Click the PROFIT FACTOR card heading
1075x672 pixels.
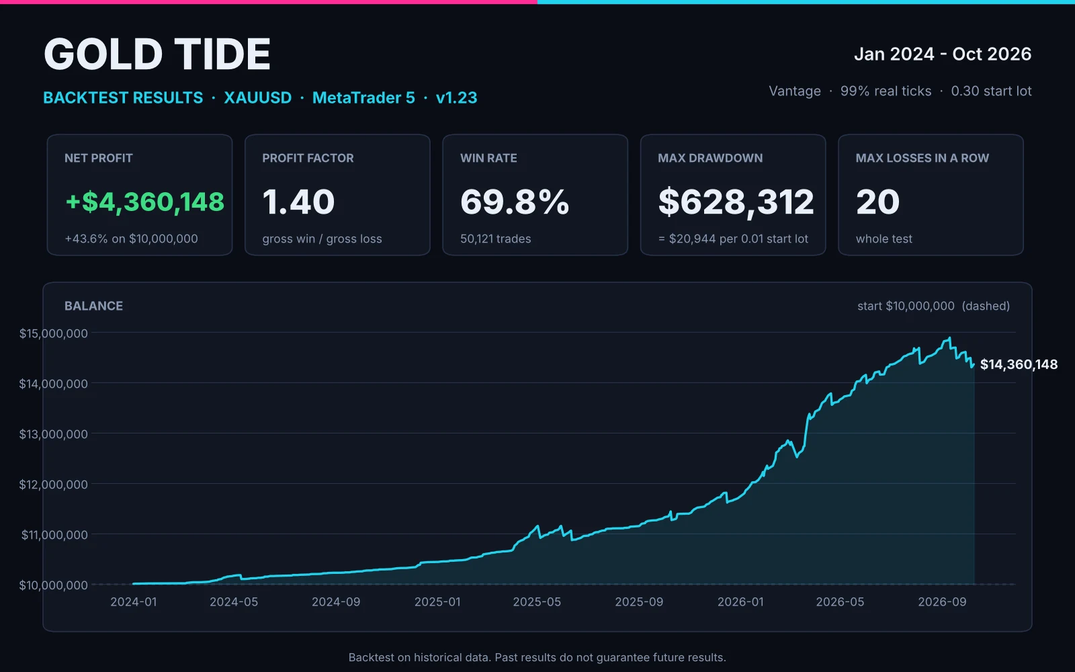308,158
